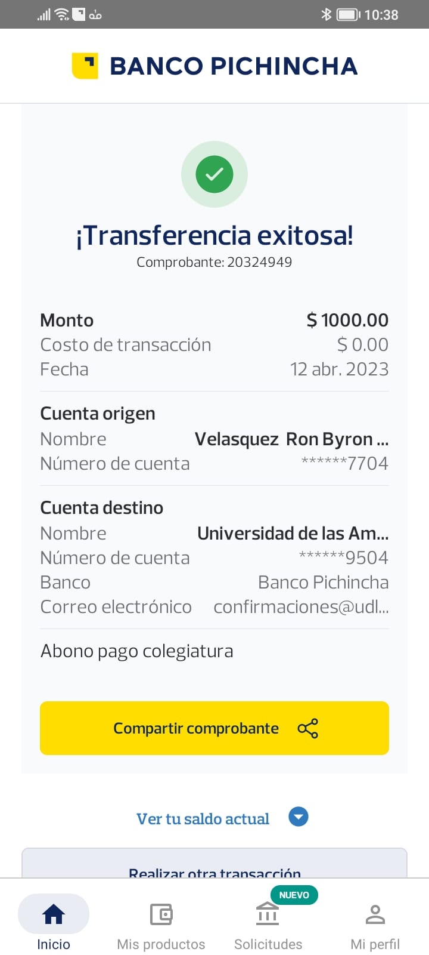The image size is (429, 955).
Task: Tap Ver tu saldo actual link
Action: coord(203,819)
